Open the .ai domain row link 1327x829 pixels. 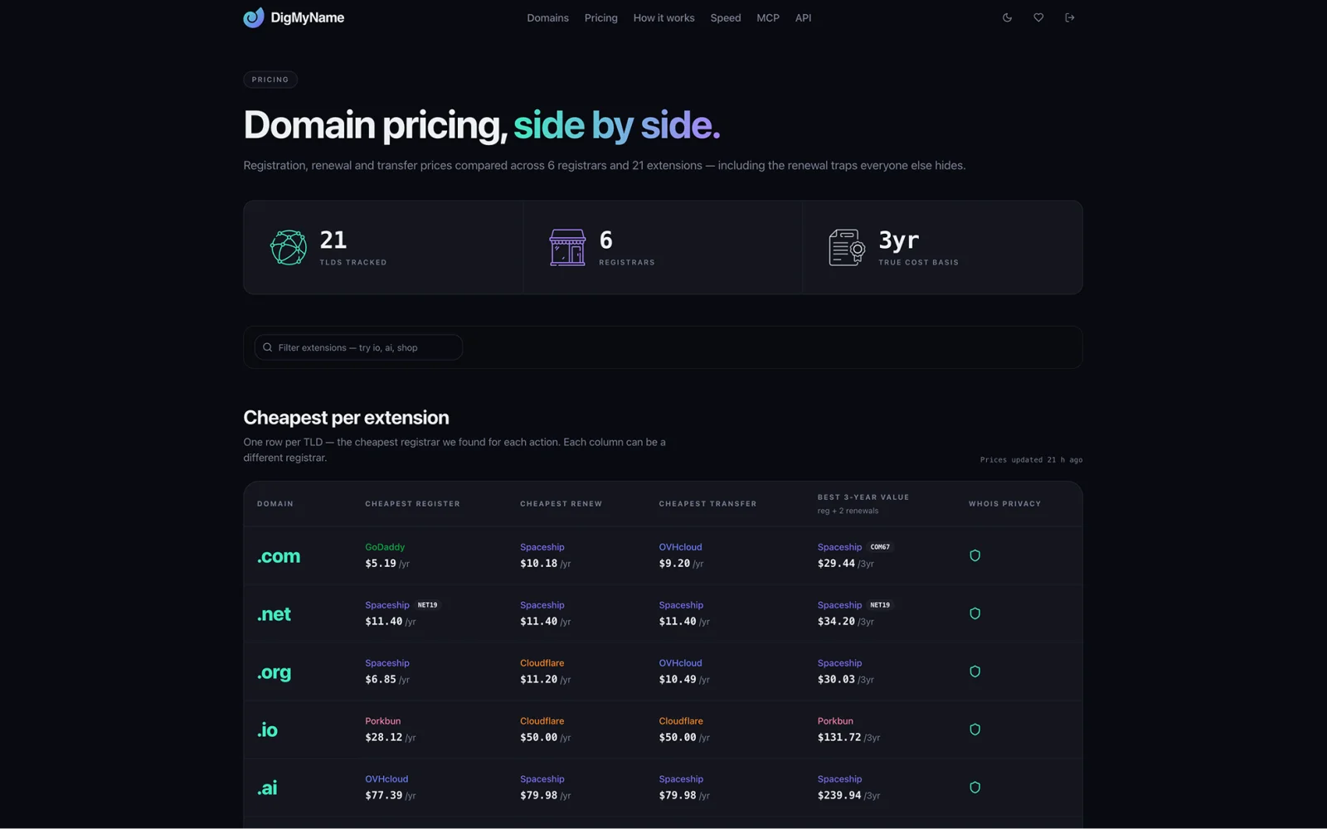click(x=267, y=788)
